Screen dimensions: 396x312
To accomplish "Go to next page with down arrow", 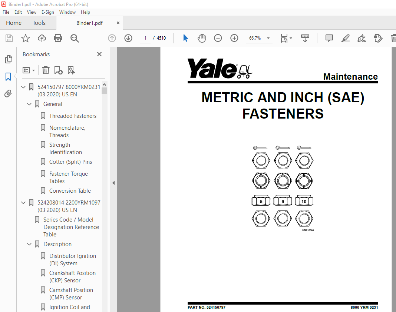I will [128, 38].
